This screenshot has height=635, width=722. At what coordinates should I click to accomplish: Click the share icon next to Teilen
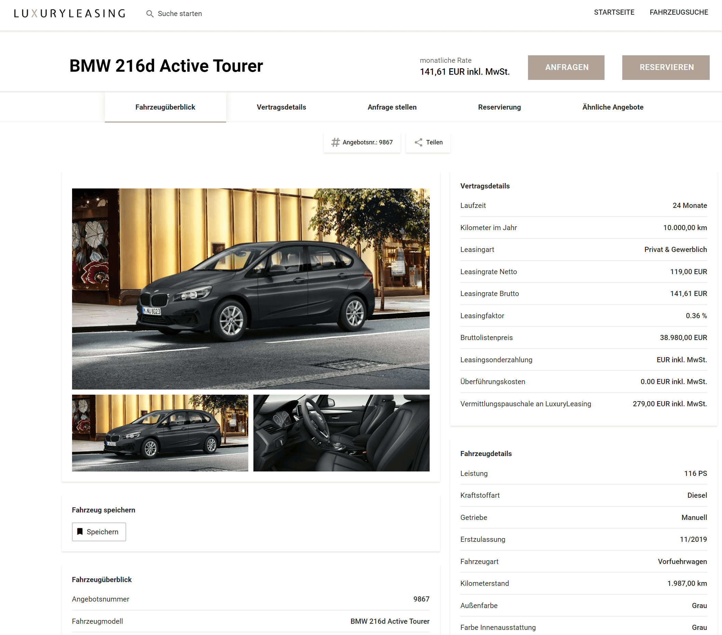[x=419, y=142]
